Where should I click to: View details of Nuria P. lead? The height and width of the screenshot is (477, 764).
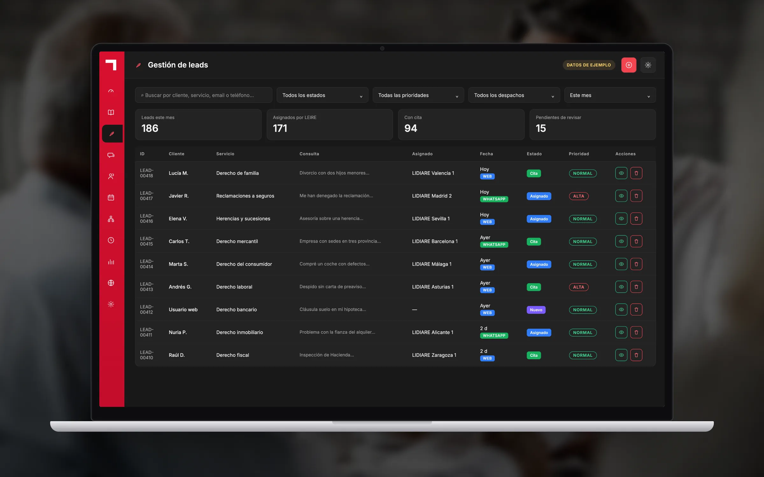(621, 332)
